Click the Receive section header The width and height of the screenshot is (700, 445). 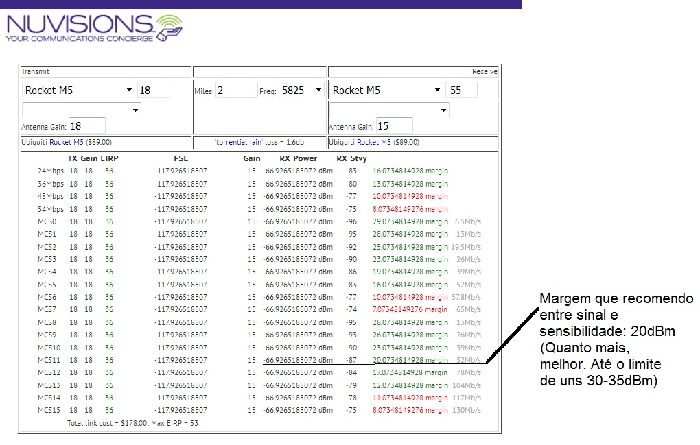tap(485, 71)
